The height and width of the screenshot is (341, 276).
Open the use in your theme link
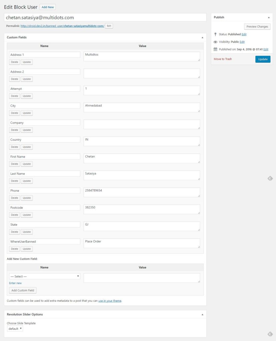point(110,301)
